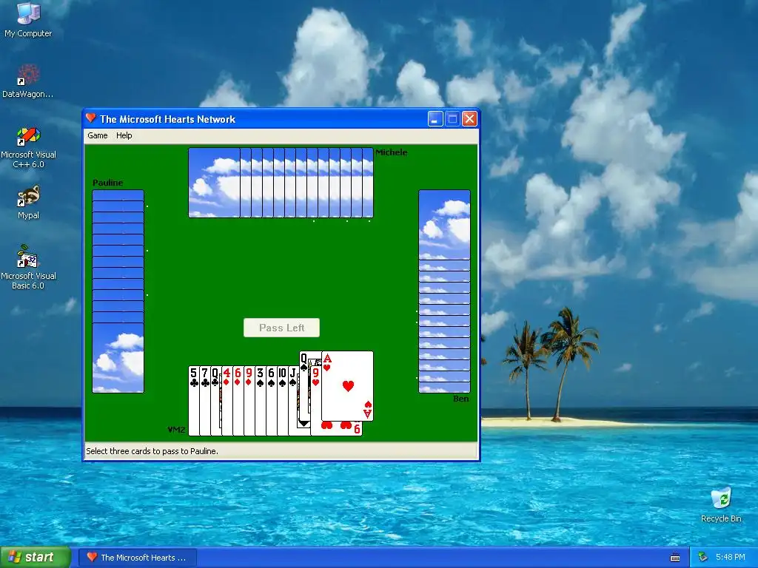Minimize the Hearts Network window

(x=435, y=119)
